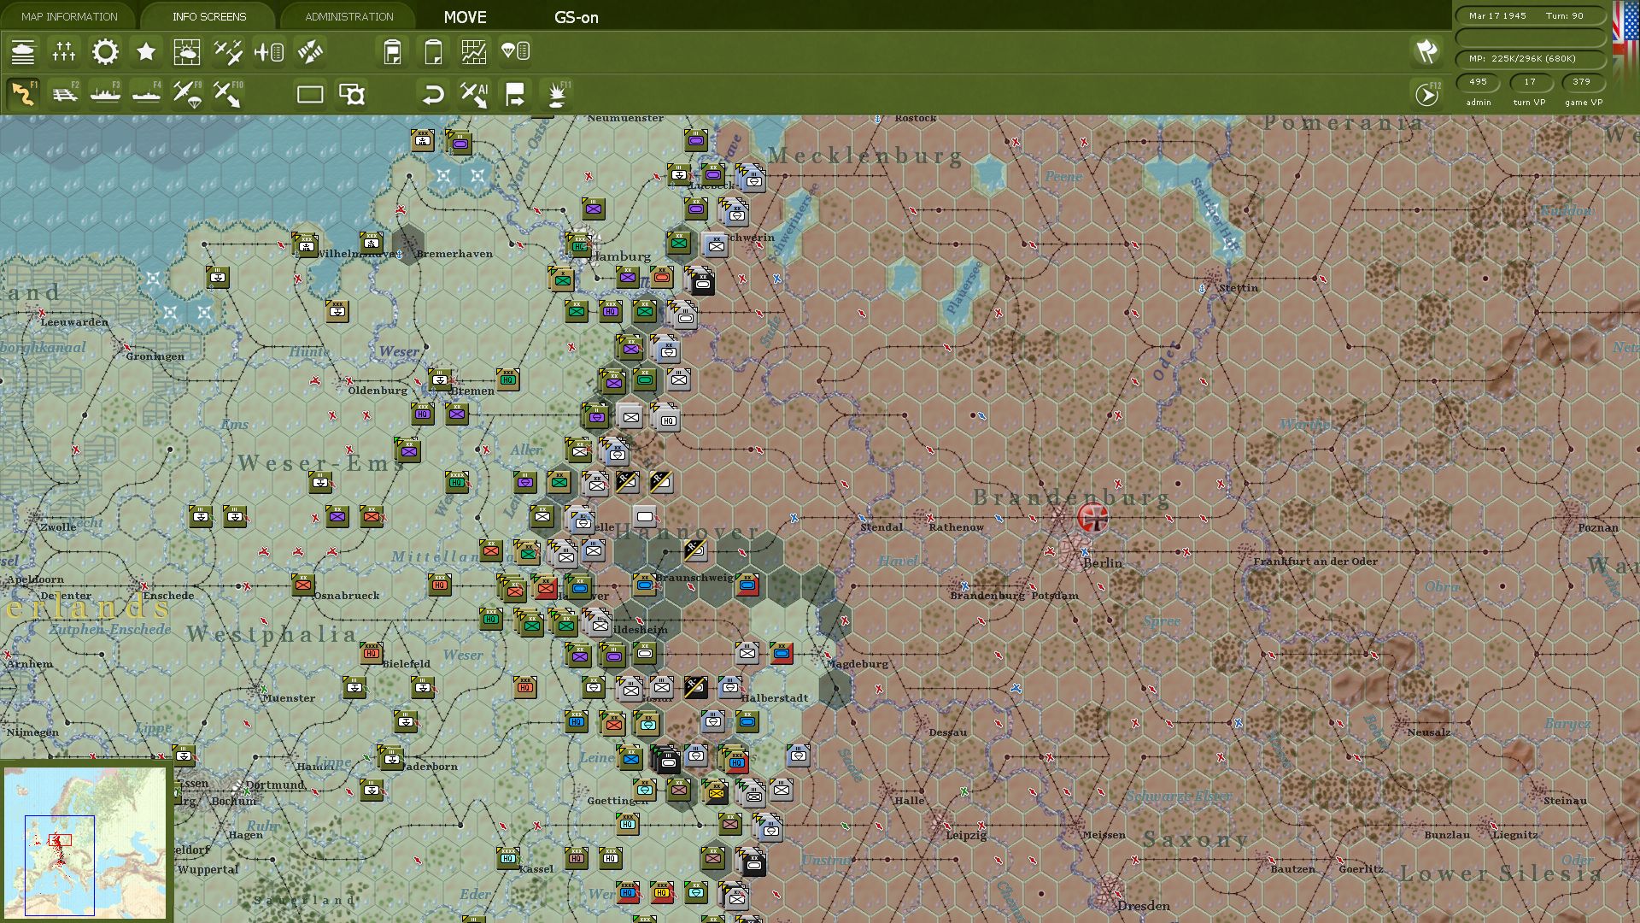Viewport: 1640px width, 923px height.
Task: Open the window settings gear icon
Action: click(x=351, y=94)
